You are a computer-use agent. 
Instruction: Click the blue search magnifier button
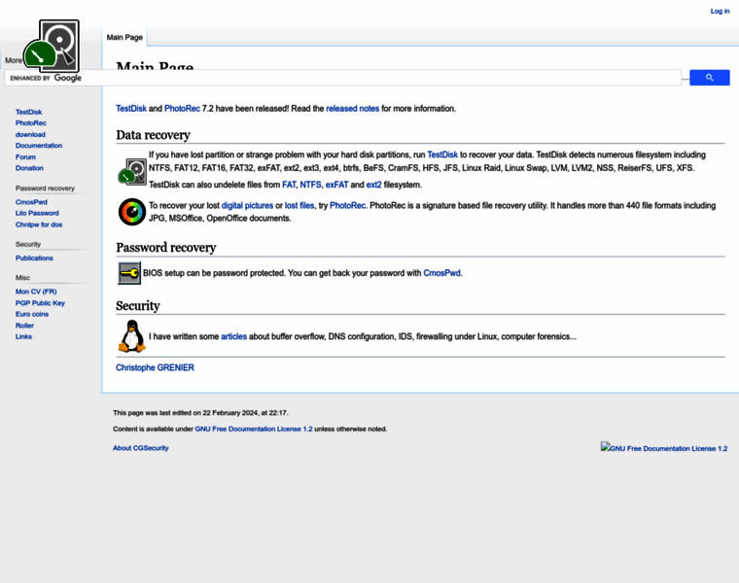[x=709, y=78]
